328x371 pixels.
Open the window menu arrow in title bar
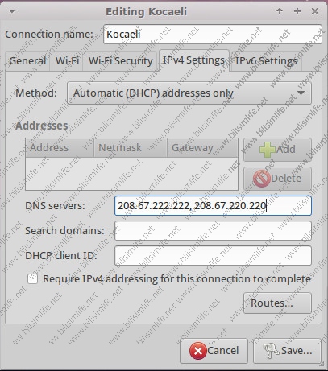click(x=12, y=11)
